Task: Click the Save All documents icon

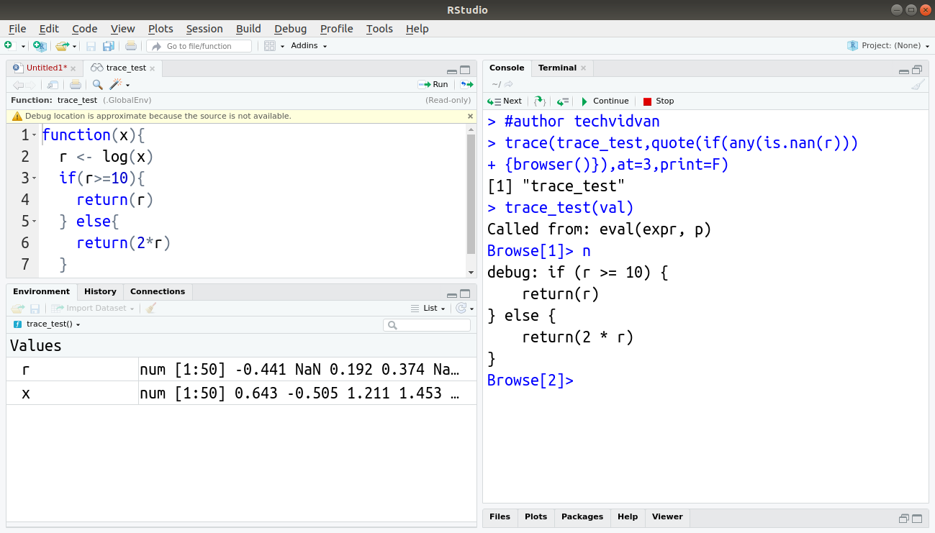Action: [x=108, y=46]
